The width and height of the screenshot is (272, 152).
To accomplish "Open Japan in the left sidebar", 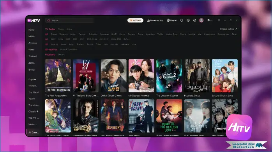I will pyautogui.click(x=32, y=63).
